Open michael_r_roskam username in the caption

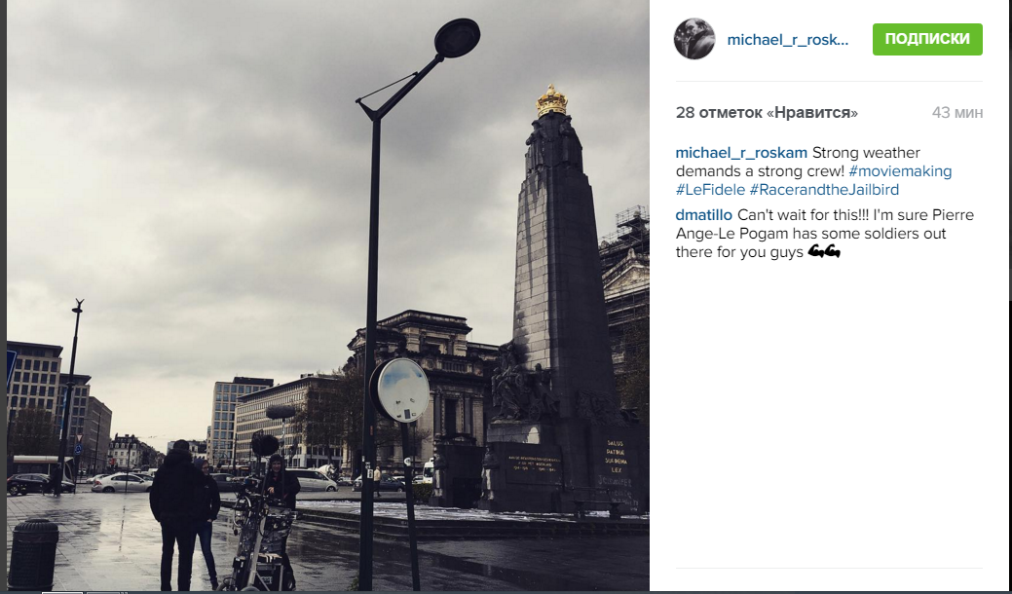coord(741,153)
